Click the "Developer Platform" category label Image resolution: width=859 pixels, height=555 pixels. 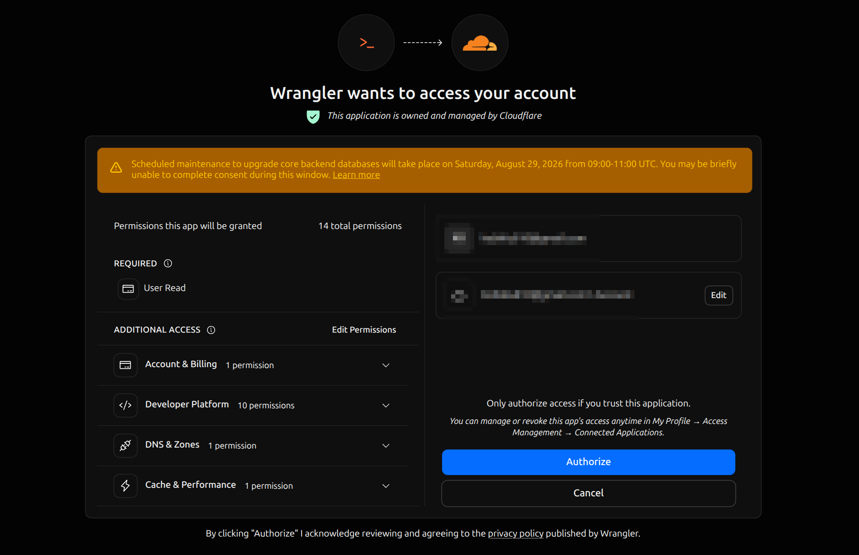coord(187,405)
